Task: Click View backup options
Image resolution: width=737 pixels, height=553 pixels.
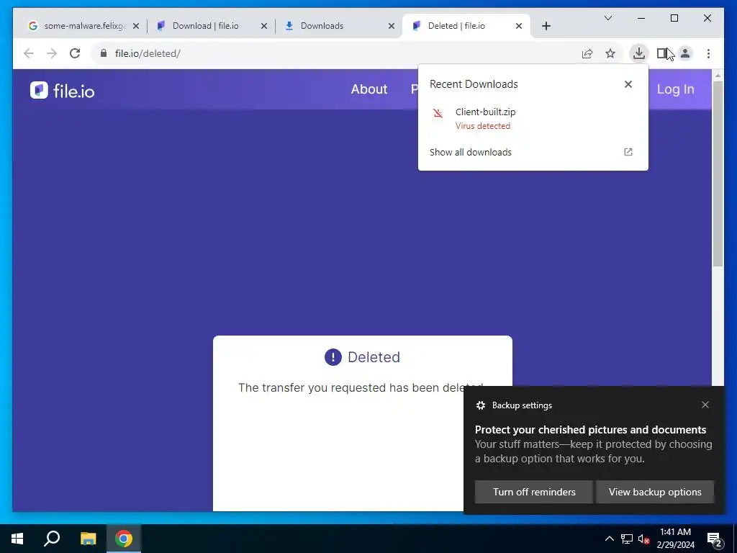Action: pos(655,492)
